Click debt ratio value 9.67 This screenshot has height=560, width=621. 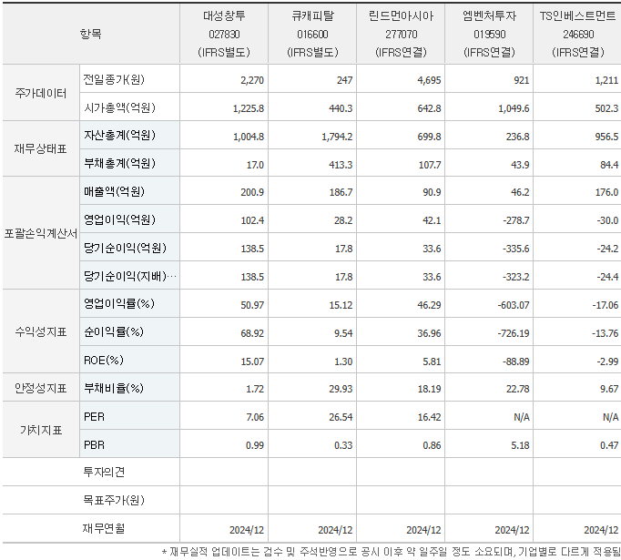tap(609, 389)
